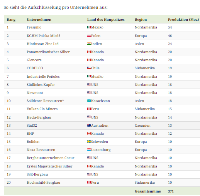The width and height of the screenshot is (200, 196).
Task: Select the Rang column header
Action: click(x=11, y=20)
